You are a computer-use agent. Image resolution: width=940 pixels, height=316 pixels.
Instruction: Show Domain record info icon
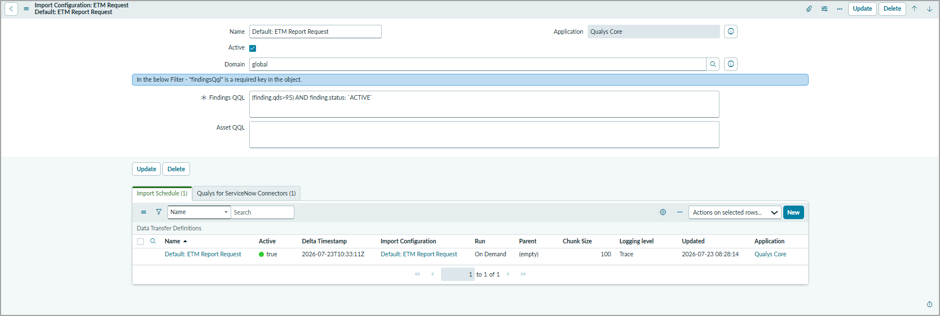tap(731, 64)
